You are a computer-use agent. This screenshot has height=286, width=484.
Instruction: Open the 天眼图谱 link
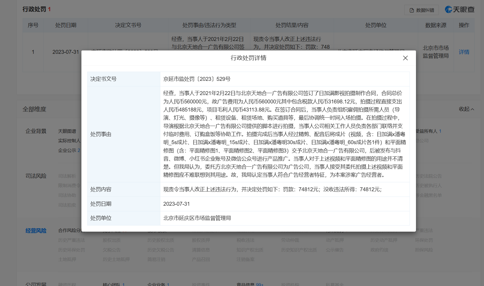67,131
